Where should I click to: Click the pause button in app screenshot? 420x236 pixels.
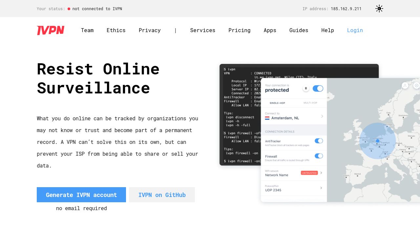click(x=306, y=88)
